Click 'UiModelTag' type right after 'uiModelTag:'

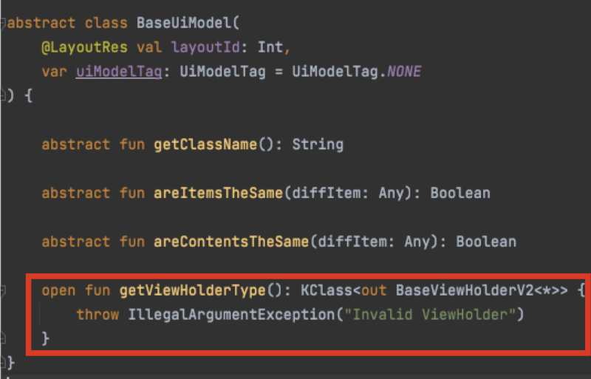click(222, 72)
